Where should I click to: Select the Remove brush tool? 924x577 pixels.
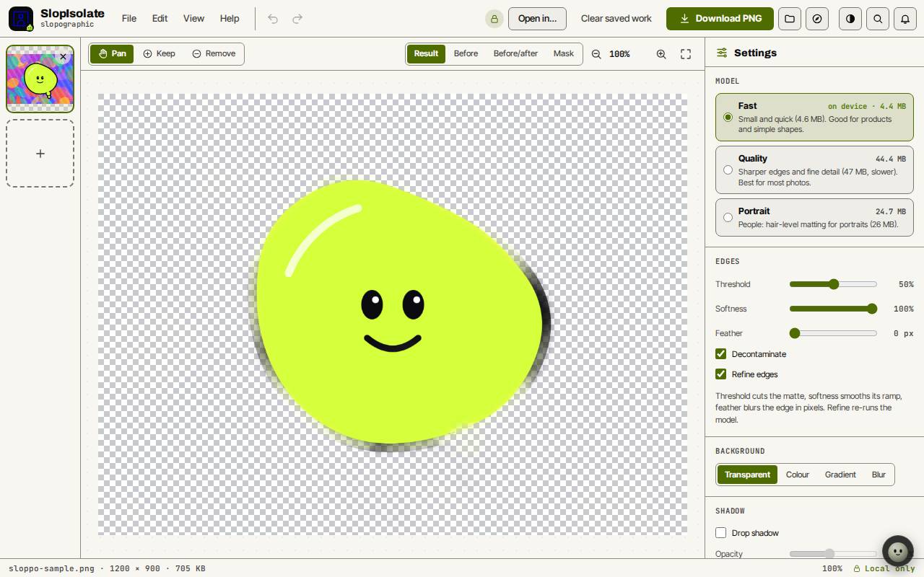point(214,53)
